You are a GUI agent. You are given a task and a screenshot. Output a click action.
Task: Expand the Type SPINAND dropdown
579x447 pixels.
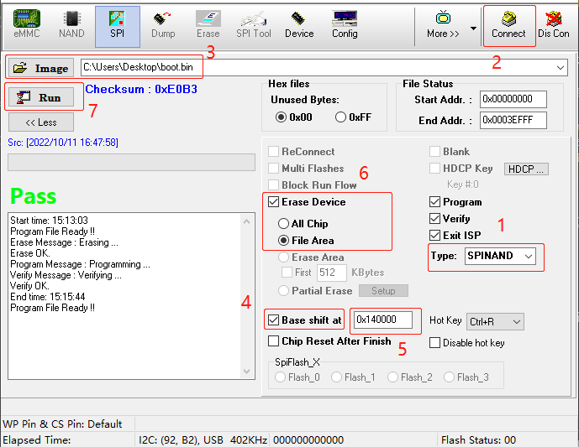[527, 256]
